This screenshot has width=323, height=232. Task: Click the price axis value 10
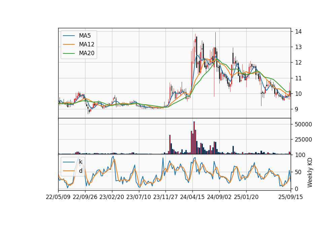coord(298,94)
